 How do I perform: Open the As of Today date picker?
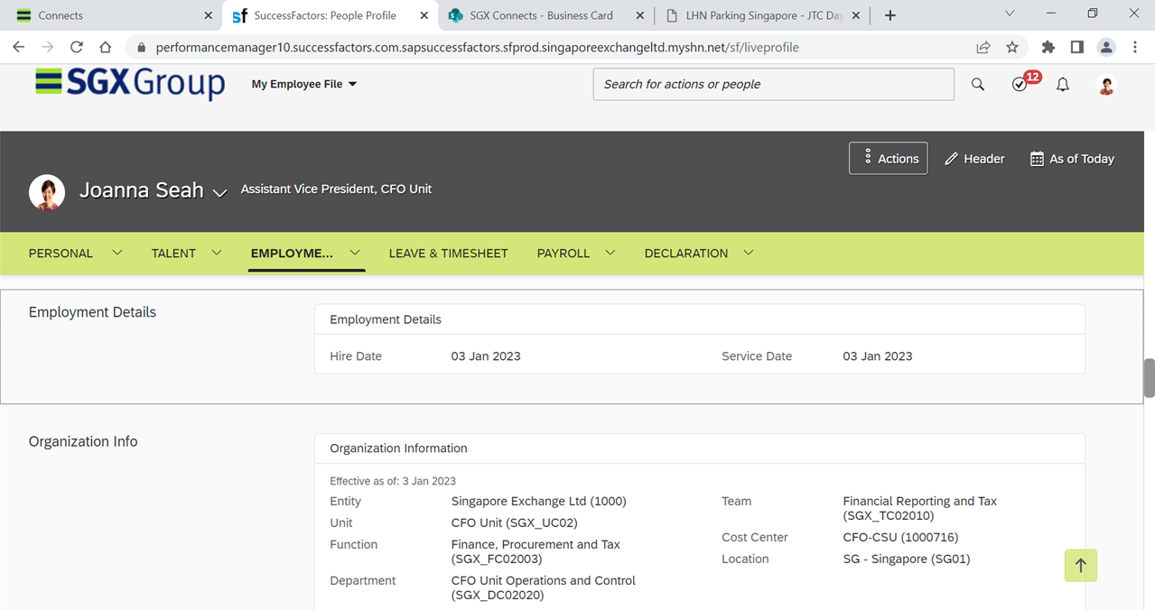(1072, 159)
